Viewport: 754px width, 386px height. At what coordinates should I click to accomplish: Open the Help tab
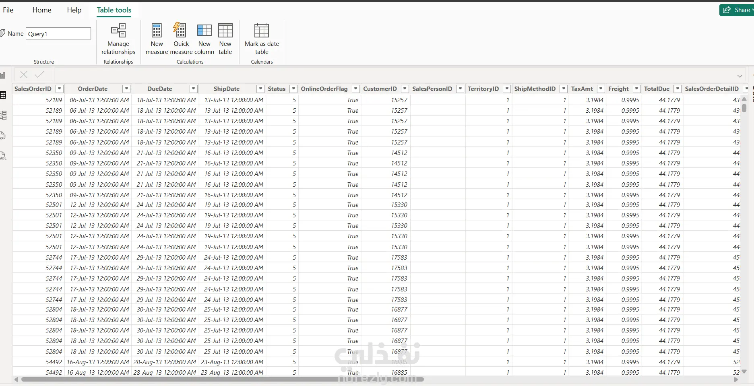click(x=74, y=10)
